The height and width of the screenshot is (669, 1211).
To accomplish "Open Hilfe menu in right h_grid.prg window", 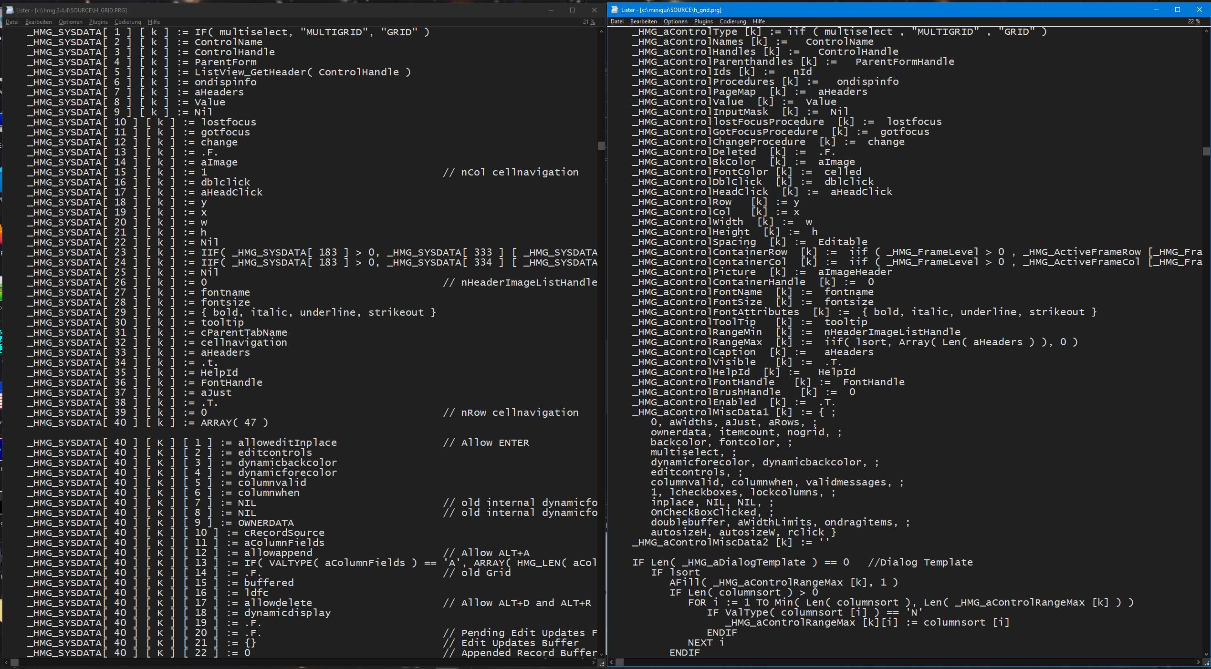I will tap(759, 21).
